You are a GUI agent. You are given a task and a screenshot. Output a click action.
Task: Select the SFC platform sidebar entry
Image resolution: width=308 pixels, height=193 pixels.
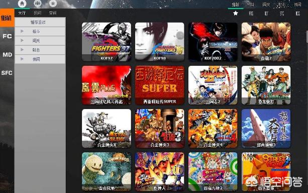(7, 73)
